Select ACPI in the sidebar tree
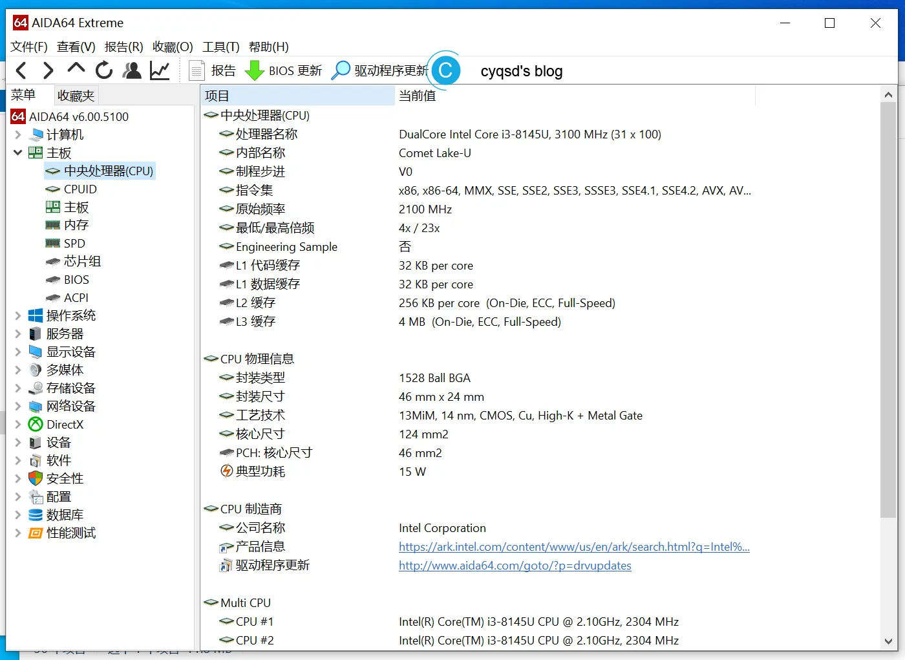The width and height of the screenshot is (905, 660). pos(76,297)
